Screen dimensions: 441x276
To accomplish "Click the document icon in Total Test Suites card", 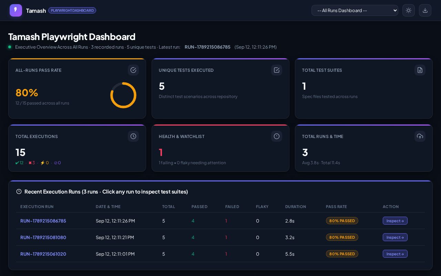I will 420,70.
